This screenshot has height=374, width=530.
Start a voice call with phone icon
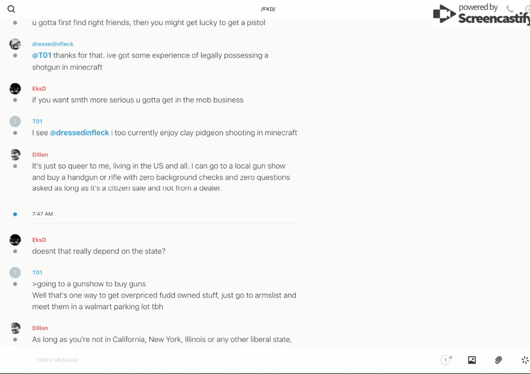tap(510, 9)
